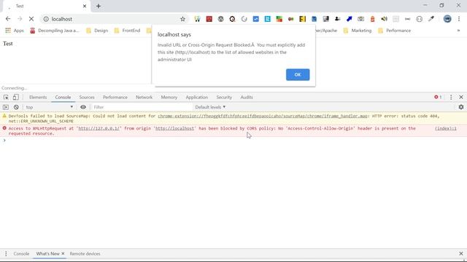The width and height of the screenshot is (467, 262).
Task: Toggle live expression eye icon
Action: pyautogui.click(x=83, y=107)
